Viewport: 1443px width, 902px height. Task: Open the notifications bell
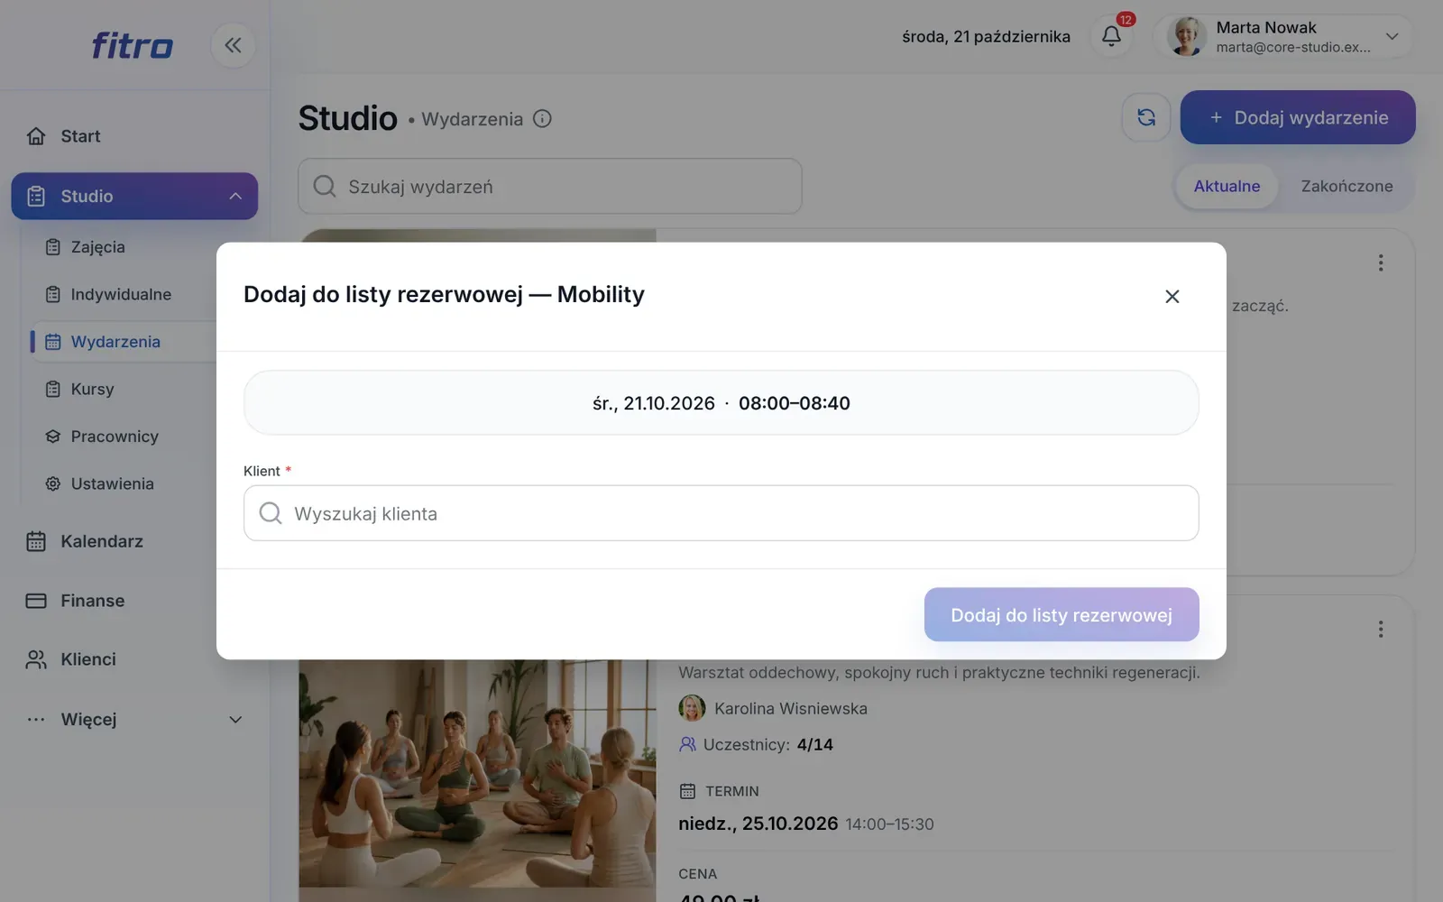1112,36
